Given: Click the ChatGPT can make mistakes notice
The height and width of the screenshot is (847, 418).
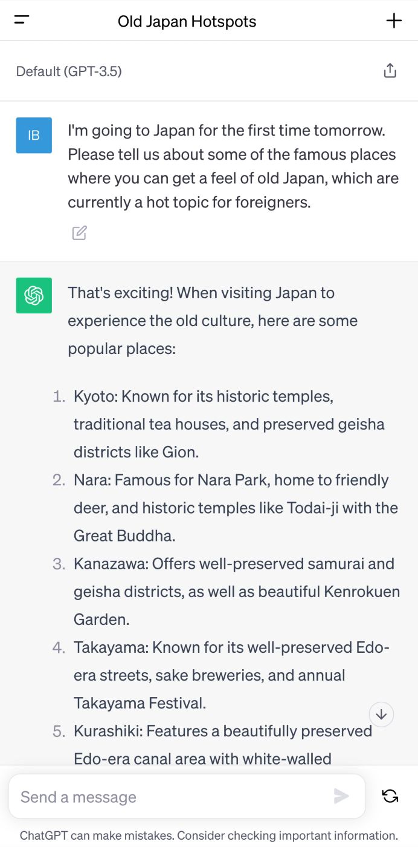Looking at the screenshot, I should coord(209,836).
